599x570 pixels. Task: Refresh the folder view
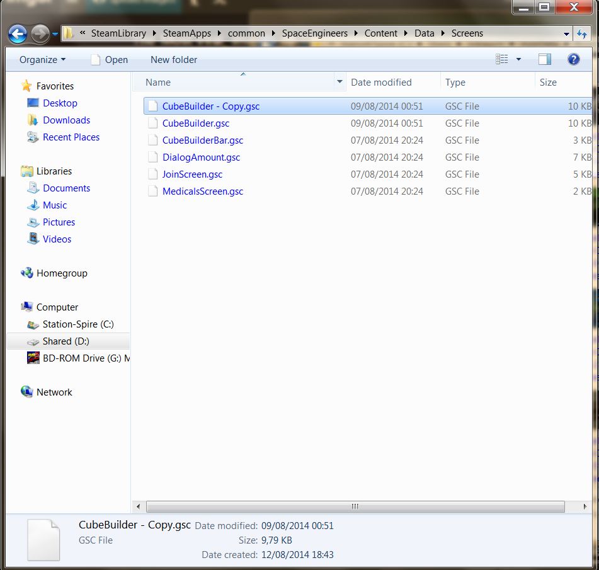click(x=582, y=34)
